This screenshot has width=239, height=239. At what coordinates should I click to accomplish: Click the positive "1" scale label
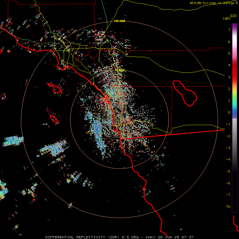[229, 101]
